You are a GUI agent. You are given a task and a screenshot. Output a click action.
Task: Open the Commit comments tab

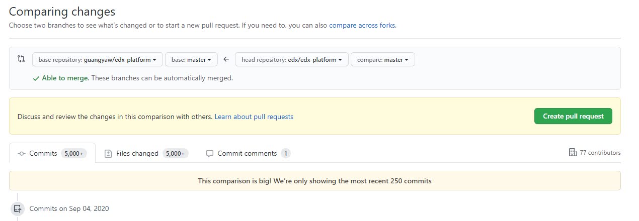247,154
